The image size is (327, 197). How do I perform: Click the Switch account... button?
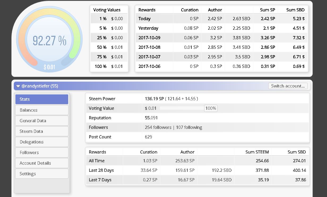(288, 86)
